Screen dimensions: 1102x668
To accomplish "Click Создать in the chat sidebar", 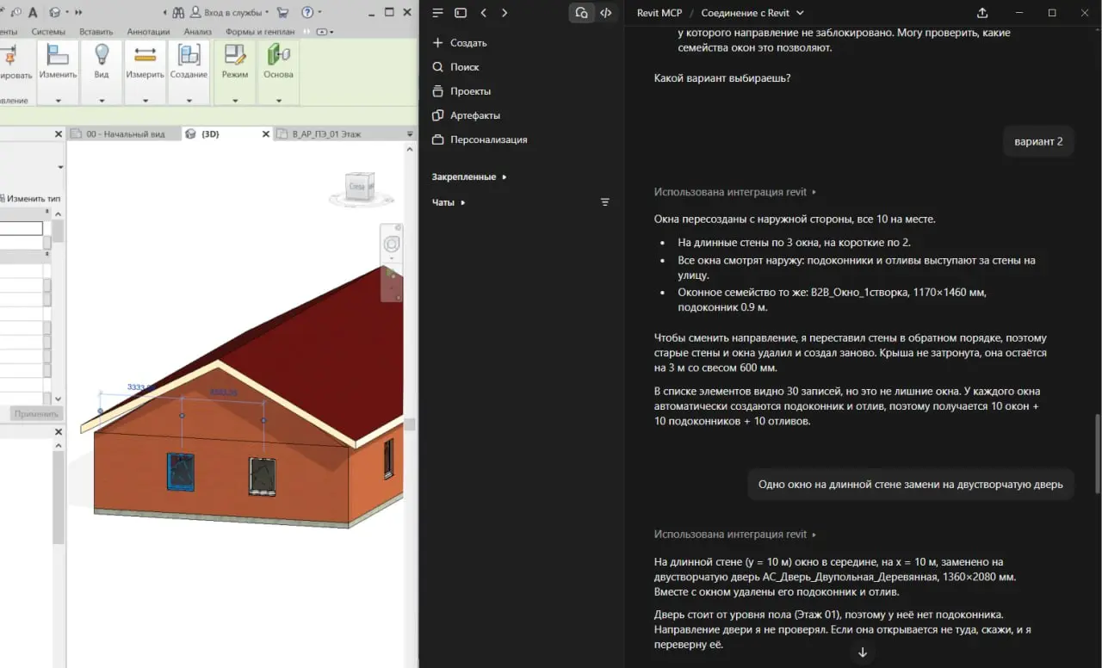I will [x=459, y=43].
